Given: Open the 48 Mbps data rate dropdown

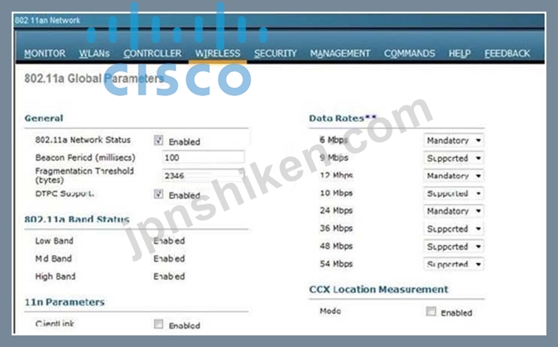Looking at the screenshot, I should [454, 246].
